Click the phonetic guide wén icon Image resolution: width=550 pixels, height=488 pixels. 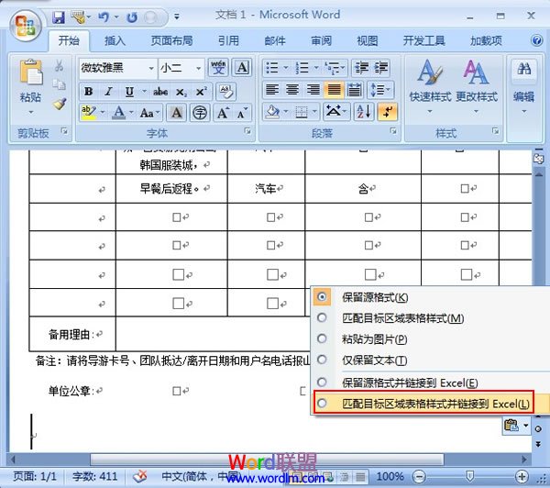click(218, 67)
